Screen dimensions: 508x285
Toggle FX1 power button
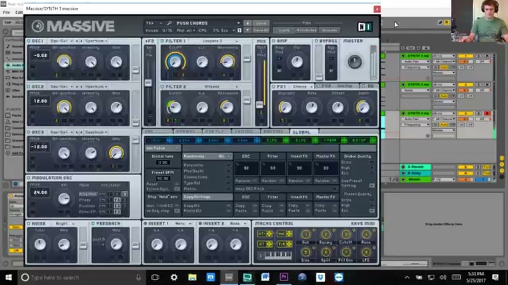(x=273, y=86)
